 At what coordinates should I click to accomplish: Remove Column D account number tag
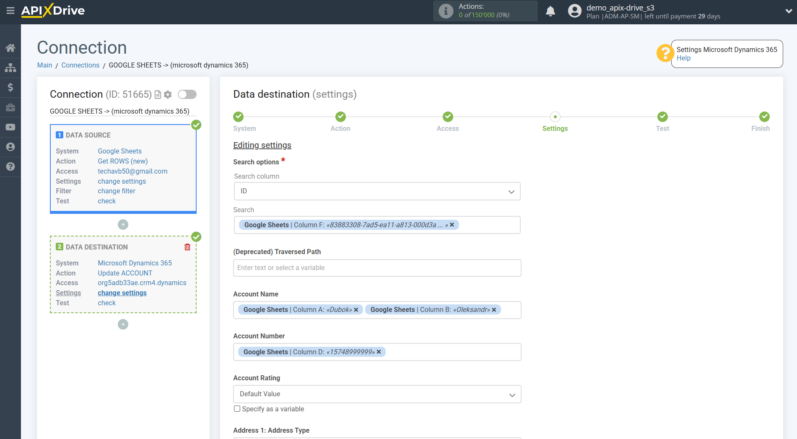click(x=379, y=352)
